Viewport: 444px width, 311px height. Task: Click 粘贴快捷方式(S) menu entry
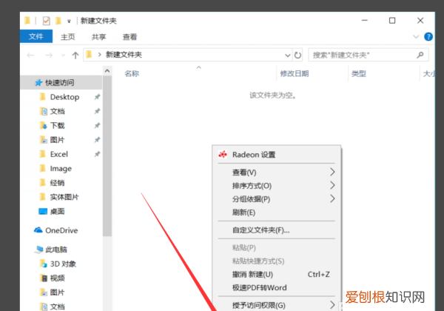[x=276, y=261]
